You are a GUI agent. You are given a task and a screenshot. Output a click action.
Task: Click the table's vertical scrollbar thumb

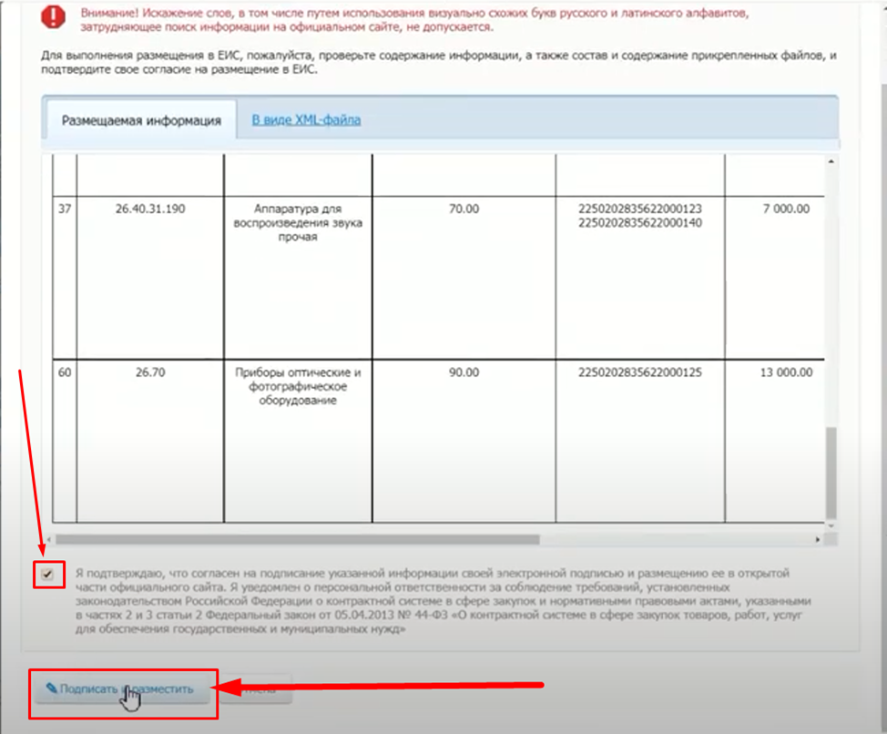pos(830,471)
